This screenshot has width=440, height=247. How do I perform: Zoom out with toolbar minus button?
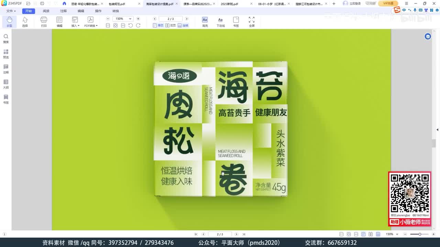(108, 19)
